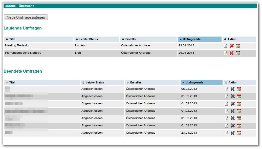The image size is (262, 149).
Task: Click calendar export icon for 'Meeting Redesign'
Action: tap(238, 46)
